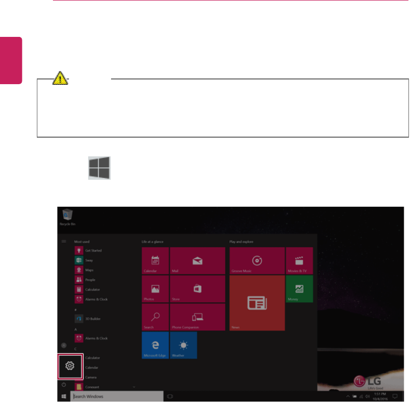The width and height of the screenshot is (410, 413).
Task: Click the Windows Start button on taskbar
Action: click(x=64, y=396)
